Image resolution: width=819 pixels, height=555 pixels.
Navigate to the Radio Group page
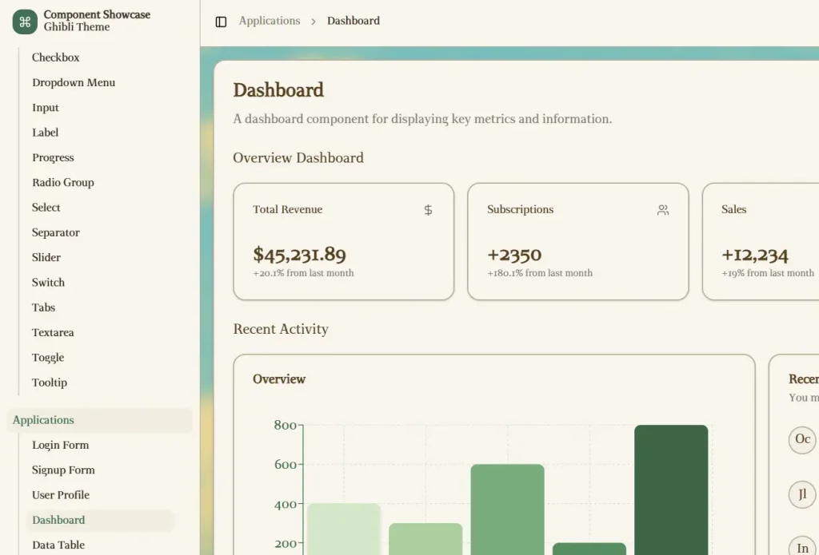63,182
